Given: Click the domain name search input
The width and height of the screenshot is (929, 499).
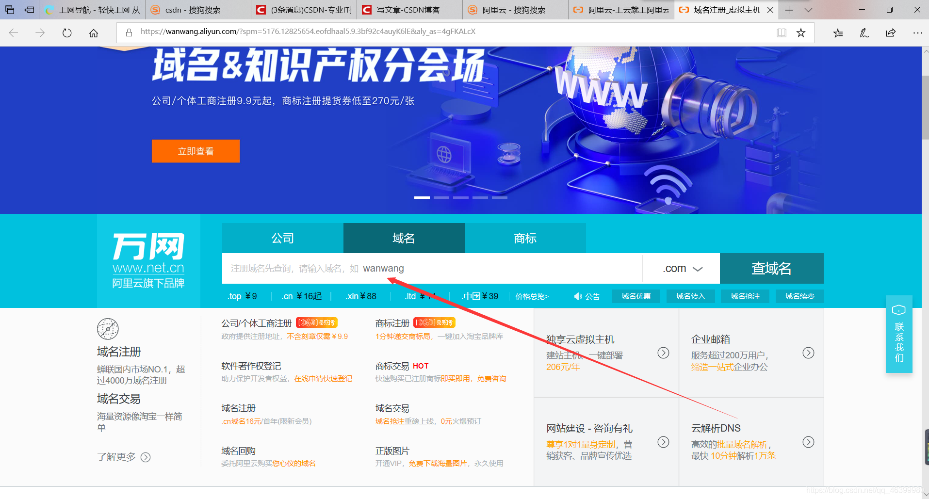Looking at the screenshot, I should (x=432, y=268).
